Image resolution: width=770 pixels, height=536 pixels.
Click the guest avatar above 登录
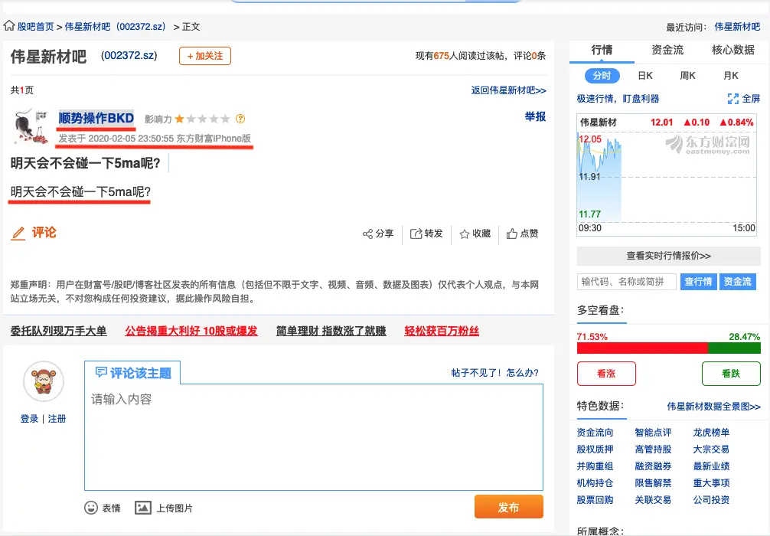pyautogui.click(x=44, y=381)
